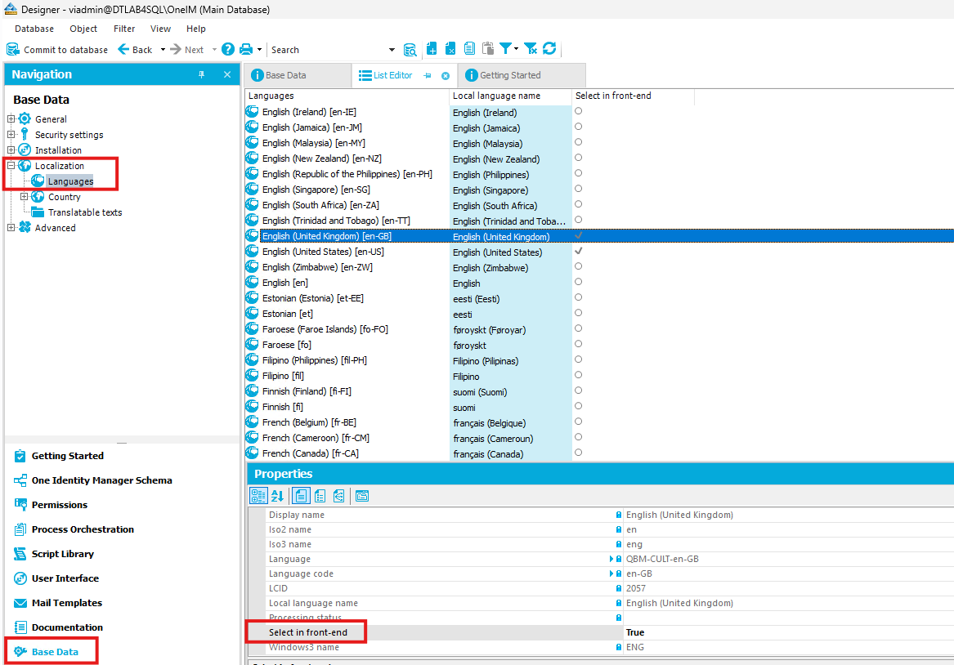Click the window form icon in Properties toolbar
Image resolution: width=954 pixels, height=665 pixels.
[362, 496]
